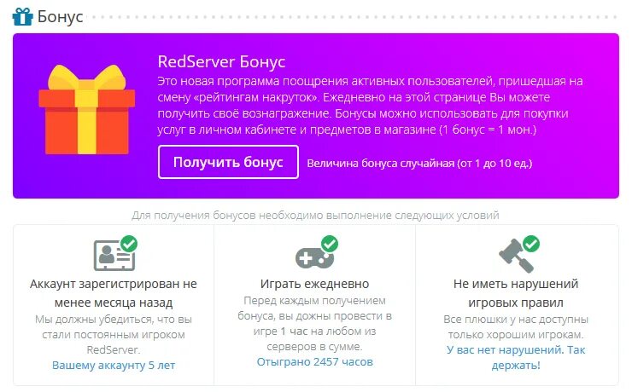Open the Вашему аккаунту 5 лет link
632x392 pixels.
(114, 365)
